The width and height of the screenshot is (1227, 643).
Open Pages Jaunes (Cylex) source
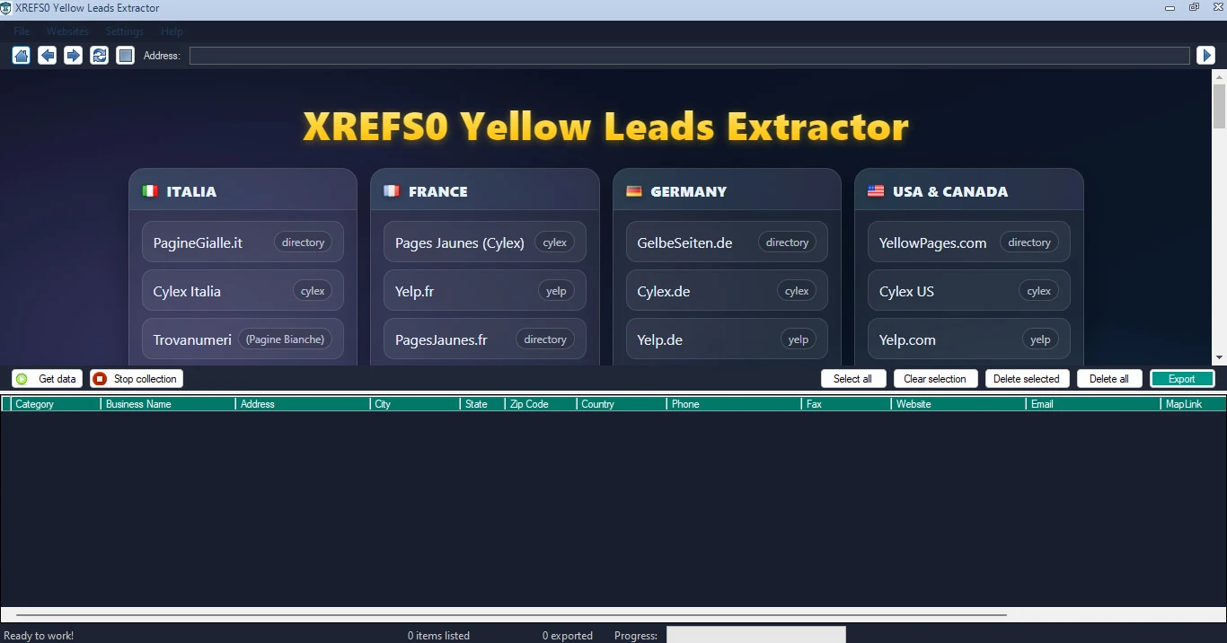click(484, 242)
